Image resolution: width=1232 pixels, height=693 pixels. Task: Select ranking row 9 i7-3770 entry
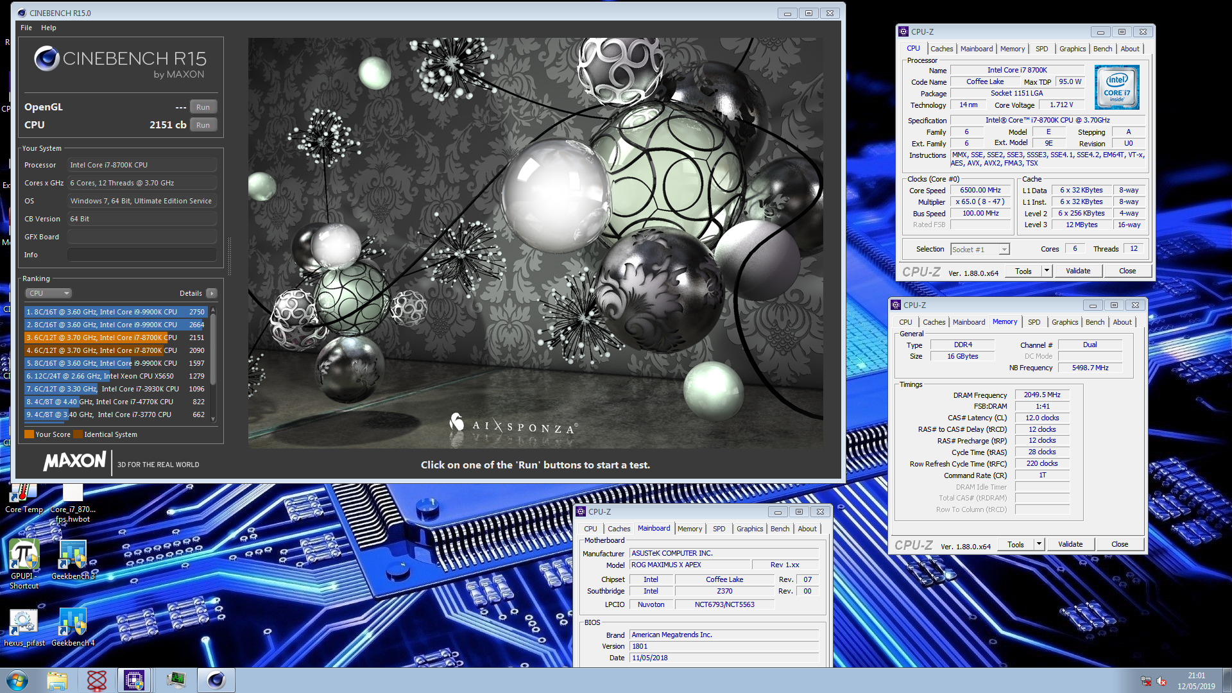click(116, 415)
